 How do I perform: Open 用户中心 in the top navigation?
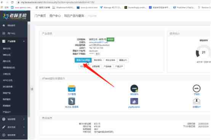point(55,16)
